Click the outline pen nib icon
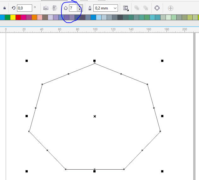 (90, 8)
